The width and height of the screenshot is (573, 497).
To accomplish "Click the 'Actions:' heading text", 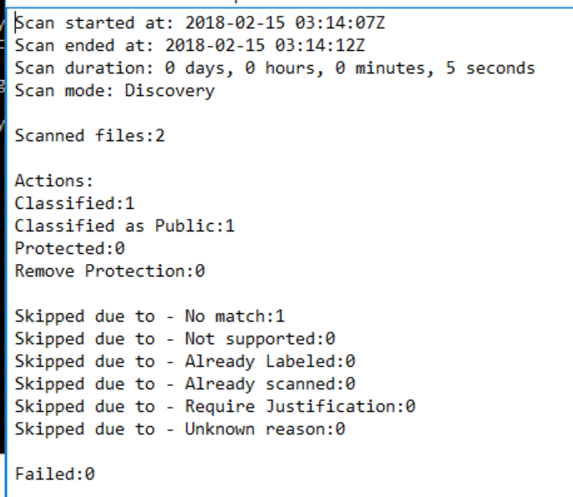I will coord(54,180).
